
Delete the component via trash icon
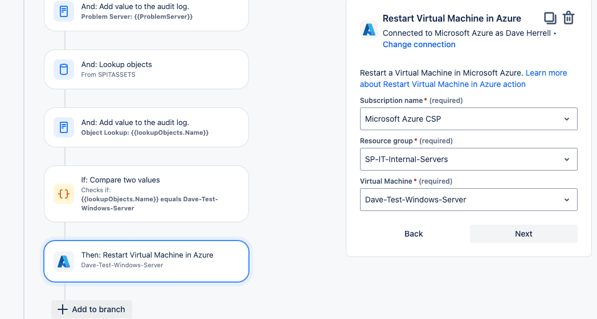569,18
